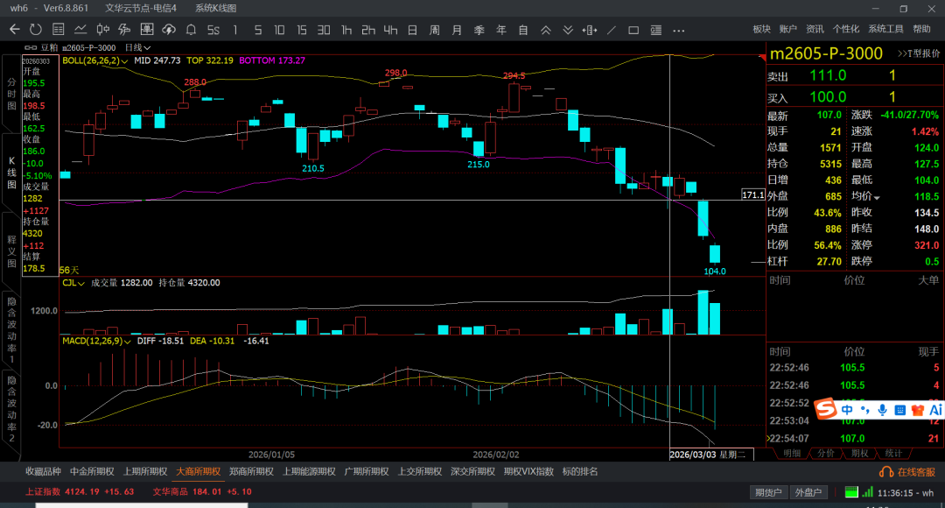
Task: Switch to 郑商所期权 tab
Action: pyautogui.click(x=251, y=471)
